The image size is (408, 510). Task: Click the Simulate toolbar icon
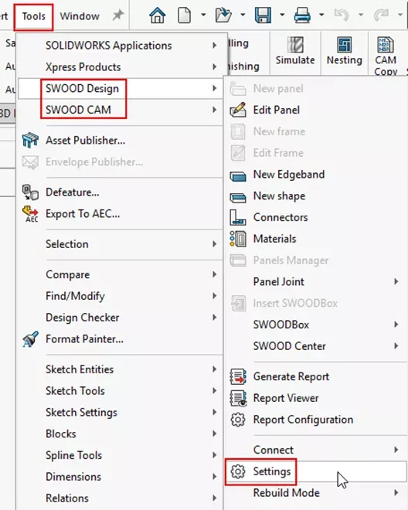295,52
